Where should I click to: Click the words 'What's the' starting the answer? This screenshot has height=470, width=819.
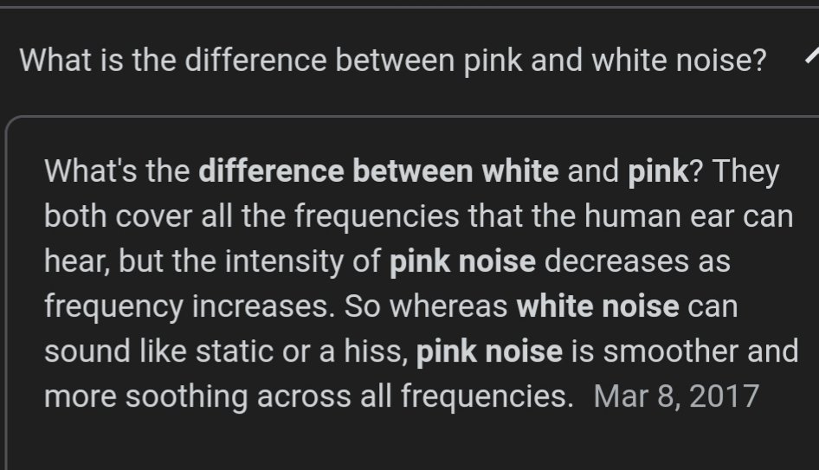click(117, 171)
